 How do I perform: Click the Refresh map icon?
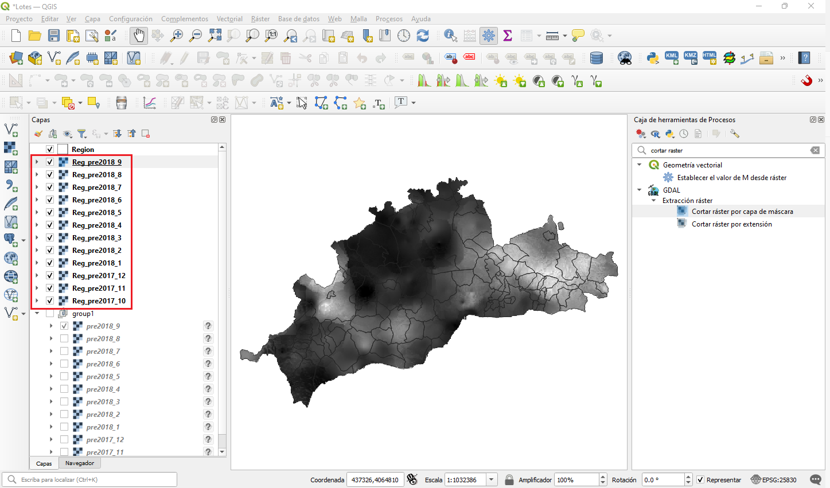point(423,36)
